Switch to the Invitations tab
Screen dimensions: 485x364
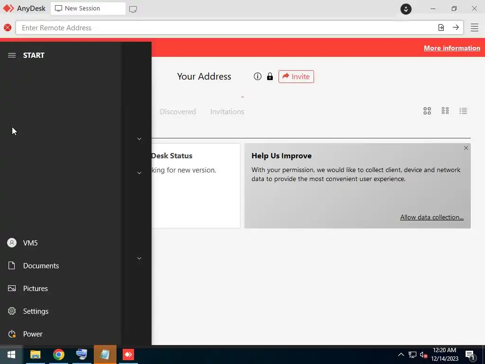click(227, 112)
